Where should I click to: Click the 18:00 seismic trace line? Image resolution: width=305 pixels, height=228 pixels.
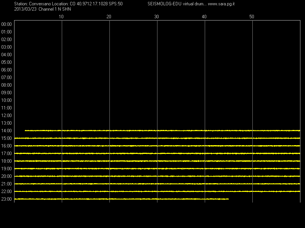(x=157, y=161)
